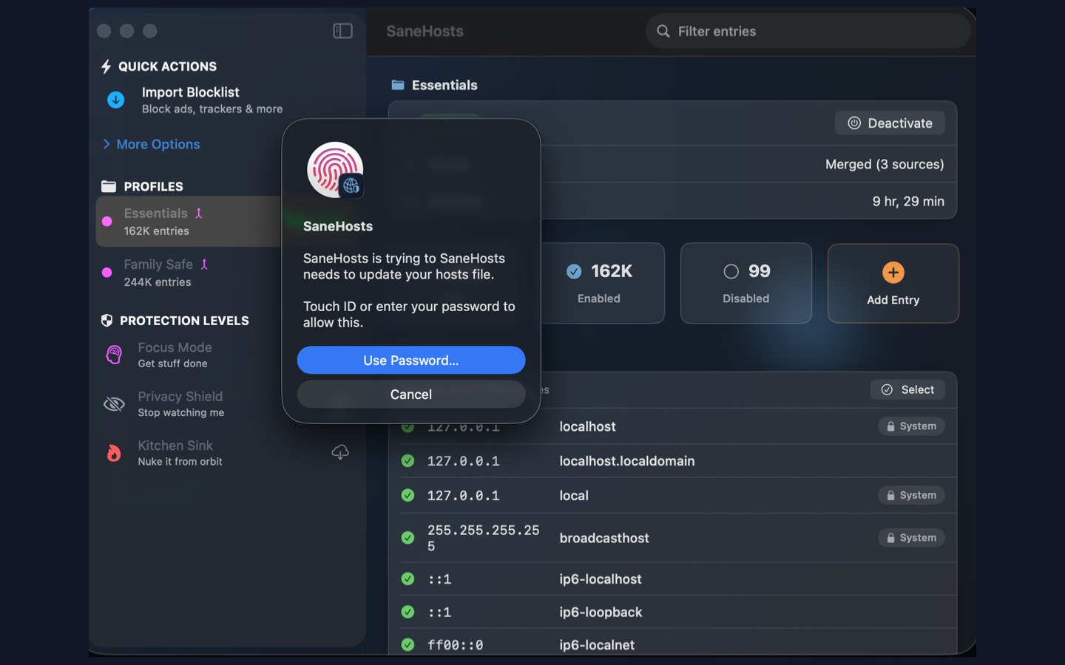Click the merge icon beside Essentials
1065x665 pixels.
pos(198,214)
